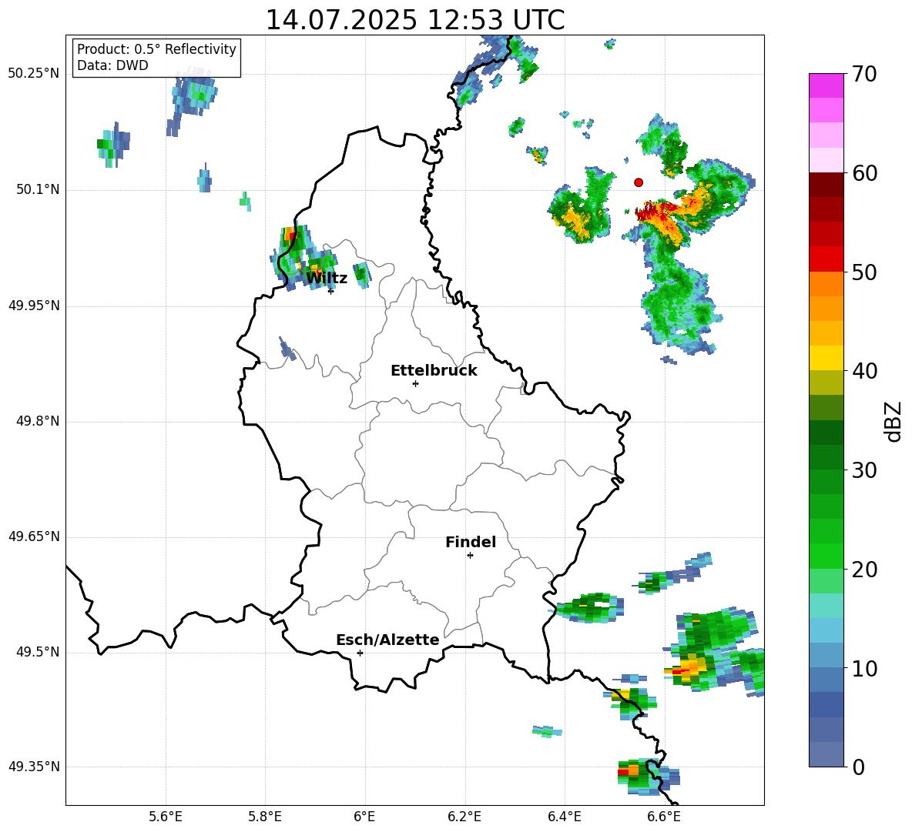Click the 5.6°E longitude label

click(166, 817)
